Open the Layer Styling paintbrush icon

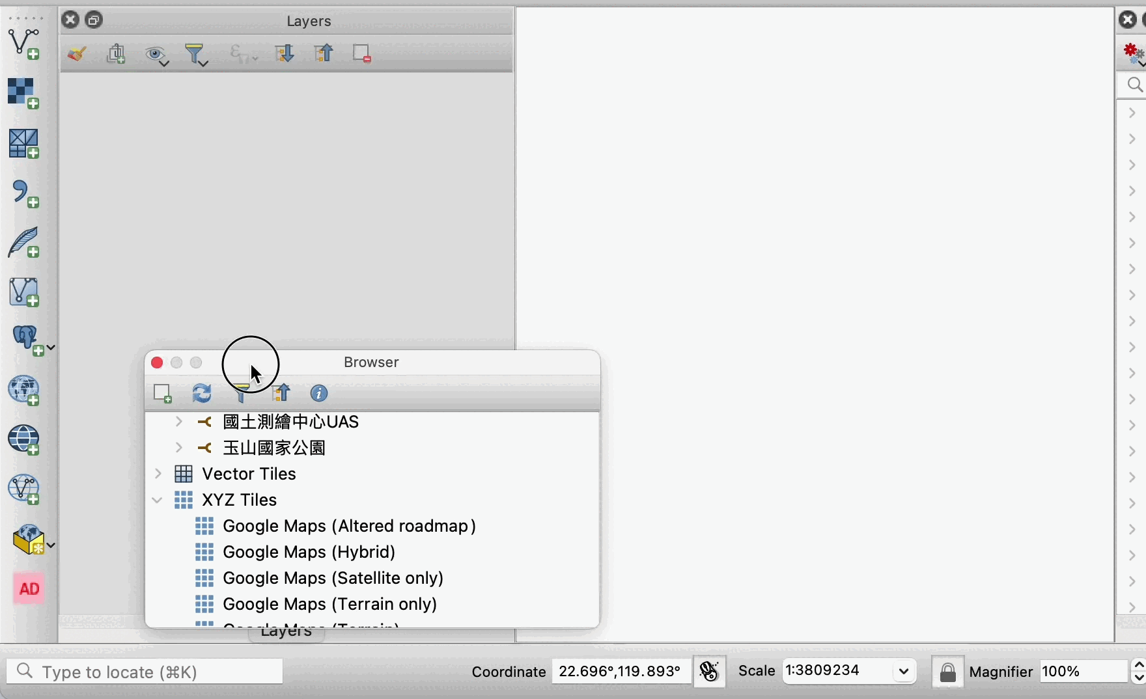(77, 54)
